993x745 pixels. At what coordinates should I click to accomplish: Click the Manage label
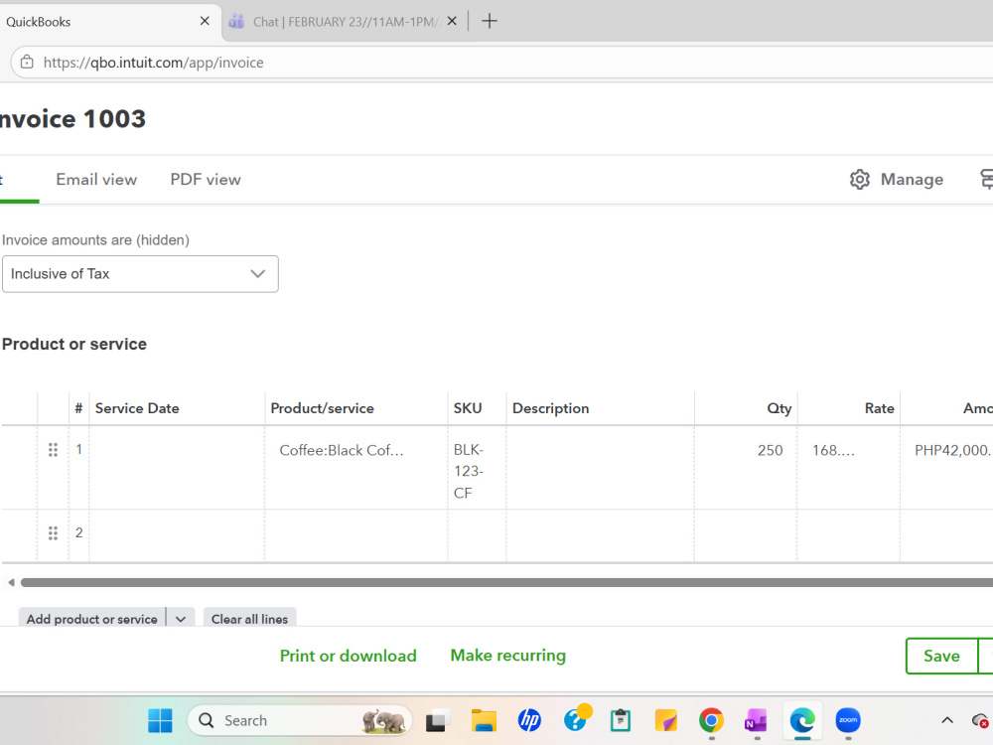(x=912, y=180)
